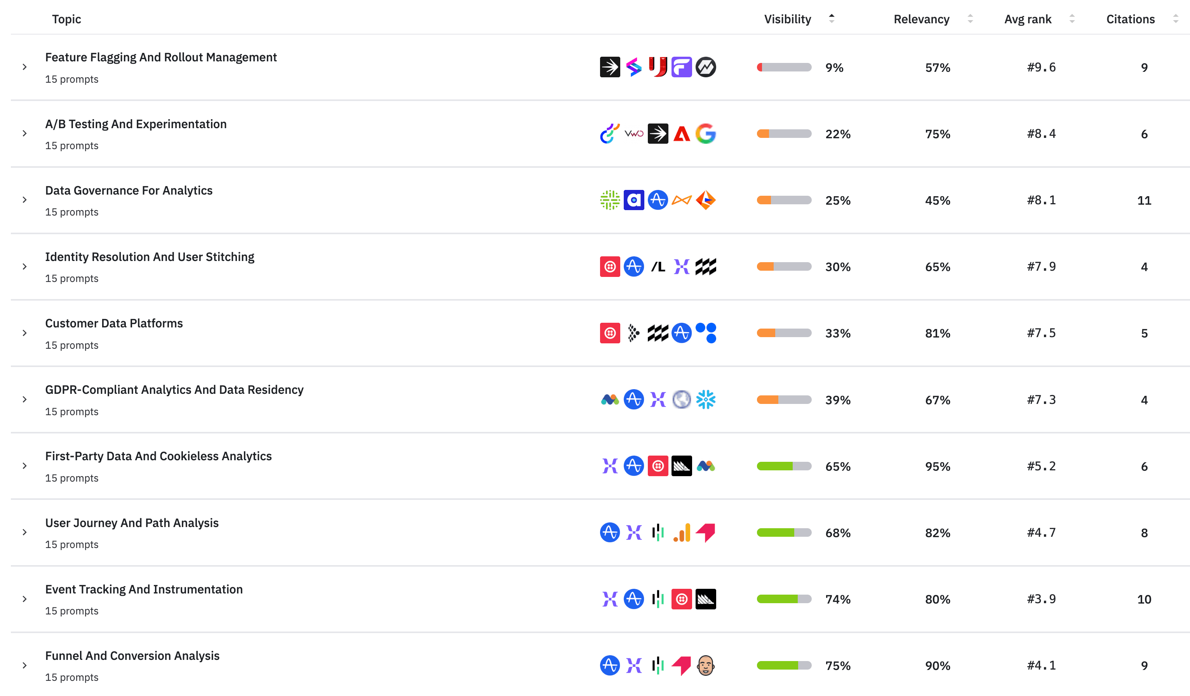Select the Flagsmith icon in Feature Flagging row
The image size is (1190, 696).
[x=682, y=67]
